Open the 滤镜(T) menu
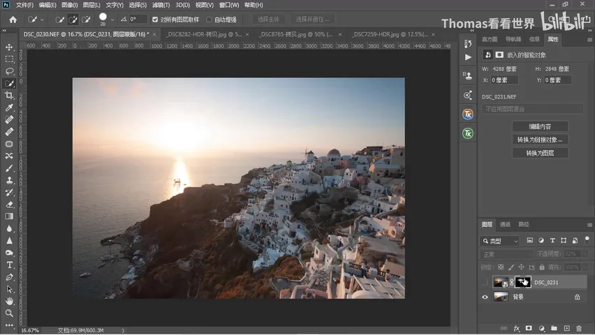595x335 pixels. coord(161,5)
